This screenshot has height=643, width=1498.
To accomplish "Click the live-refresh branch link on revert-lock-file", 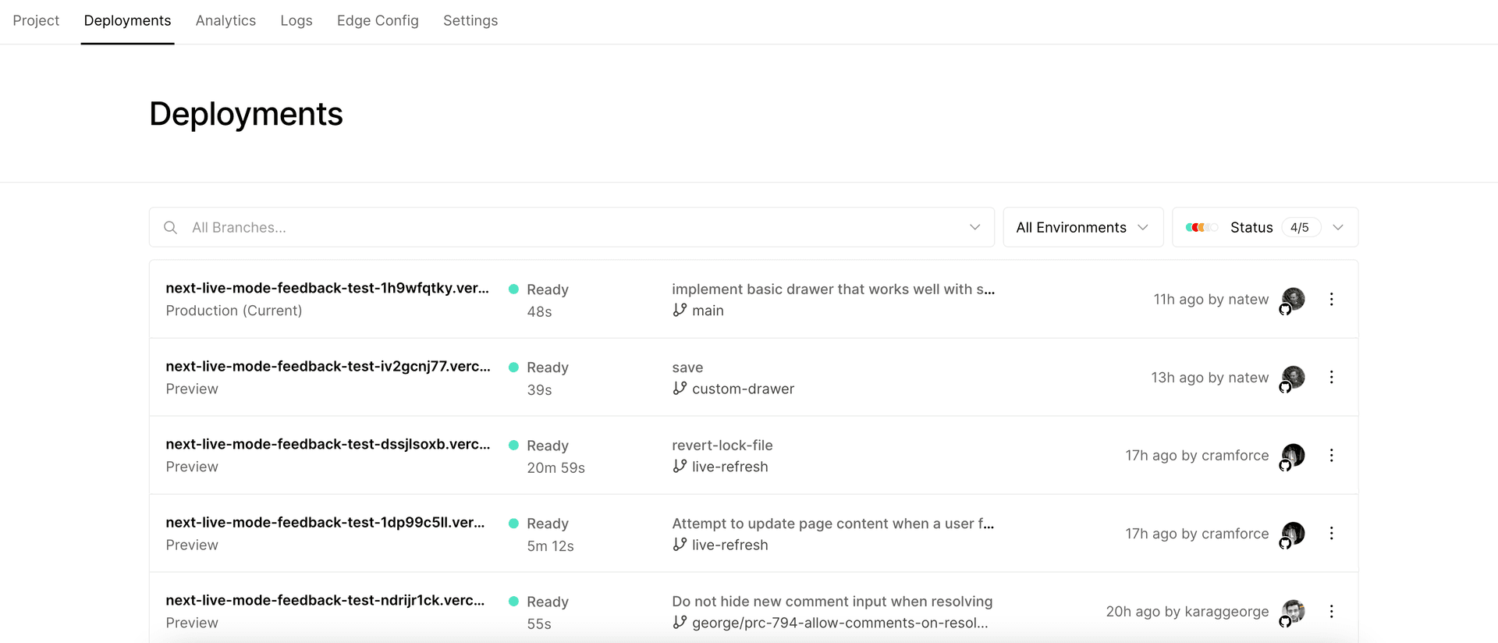I will coord(729,467).
